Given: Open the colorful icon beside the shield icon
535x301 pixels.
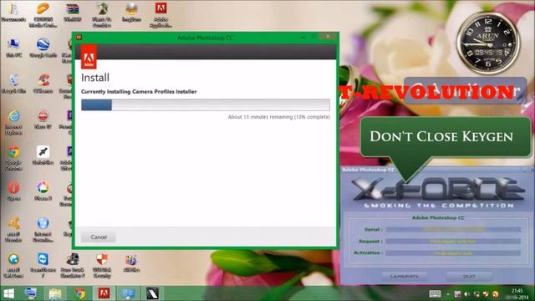Looking at the screenshot, I should (x=131, y=263).
